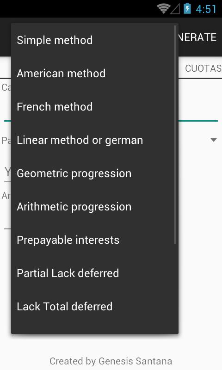222x370 pixels.
Task: Click Created by Genesis Santana text
Action: 111,361
